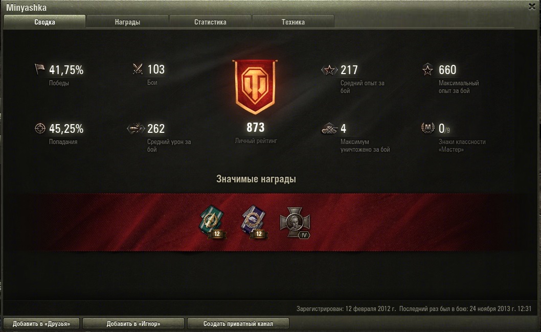Open the Техника tab
The width and height of the screenshot is (541, 332).
(x=293, y=22)
